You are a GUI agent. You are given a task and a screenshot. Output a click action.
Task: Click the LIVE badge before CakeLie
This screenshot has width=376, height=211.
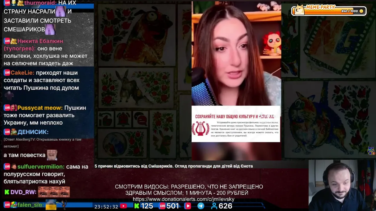click(7, 73)
